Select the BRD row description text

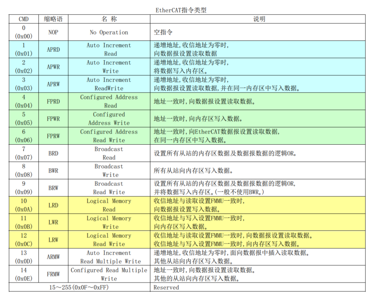pos(225,153)
